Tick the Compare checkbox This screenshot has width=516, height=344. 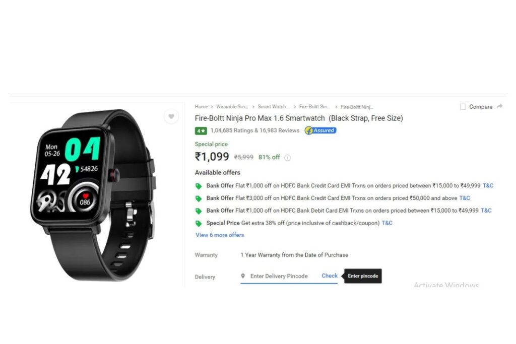coord(463,107)
